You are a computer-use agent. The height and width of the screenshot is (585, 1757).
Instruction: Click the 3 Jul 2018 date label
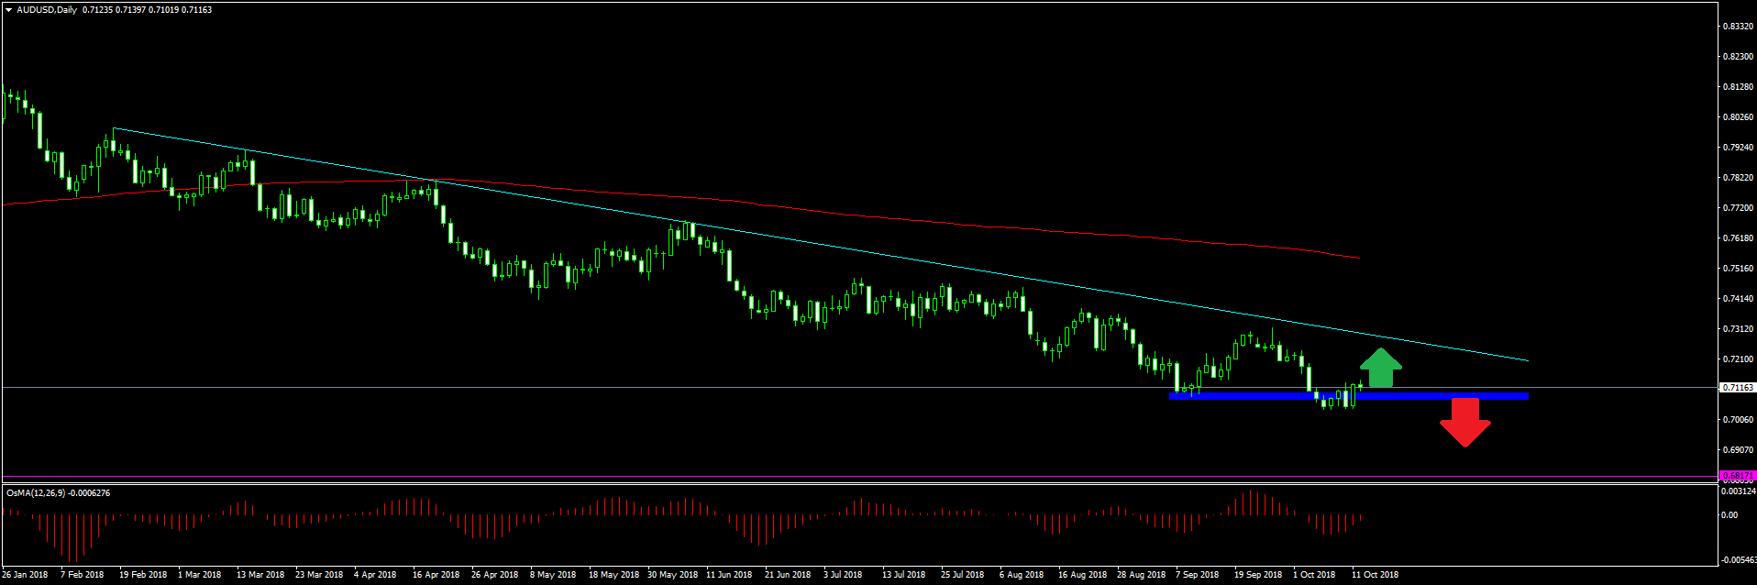click(x=843, y=575)
